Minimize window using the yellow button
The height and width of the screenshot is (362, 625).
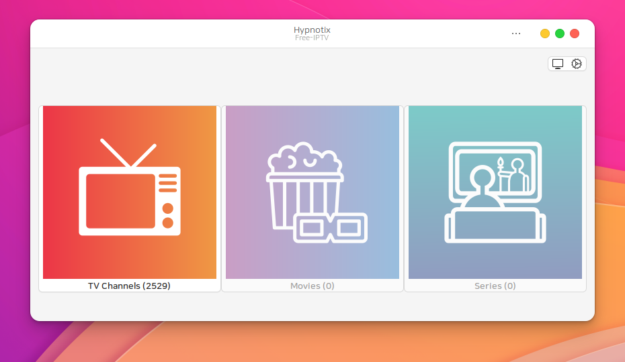coord(545,34)
